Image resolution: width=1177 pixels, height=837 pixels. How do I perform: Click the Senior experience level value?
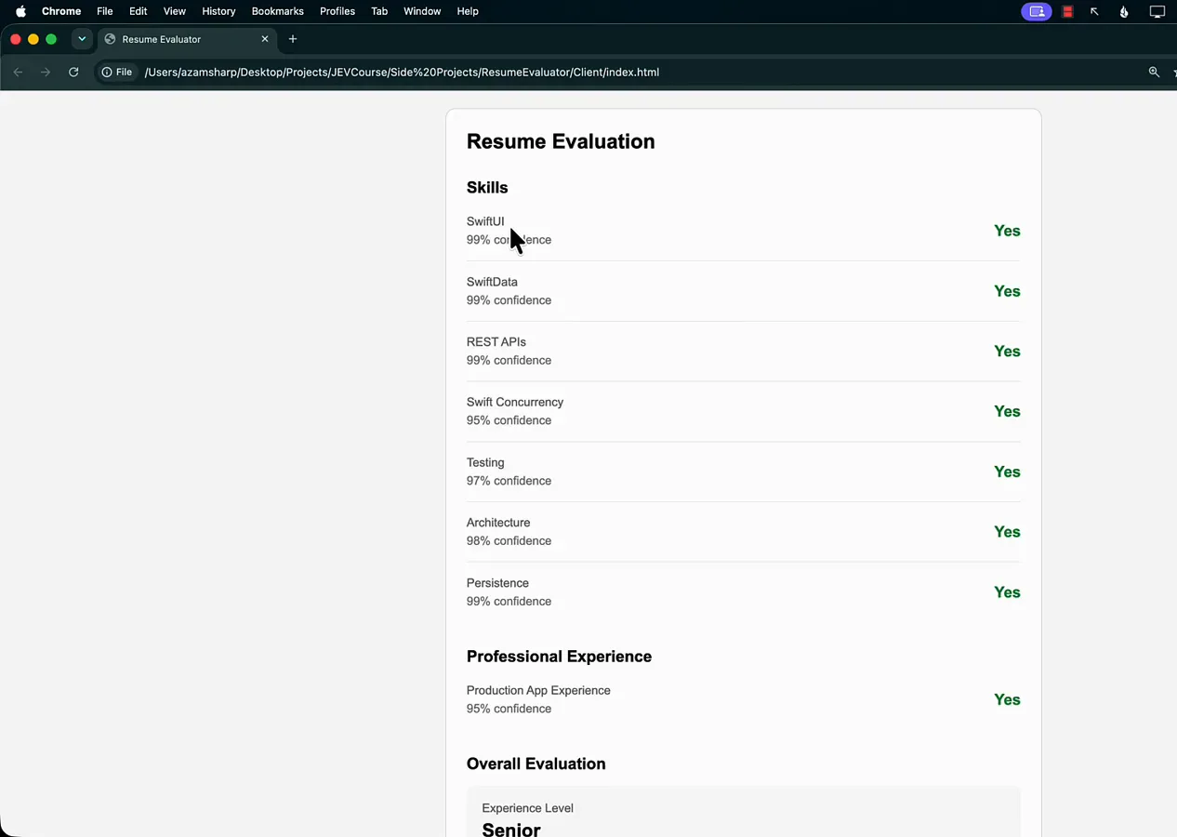tap(511, 829)
